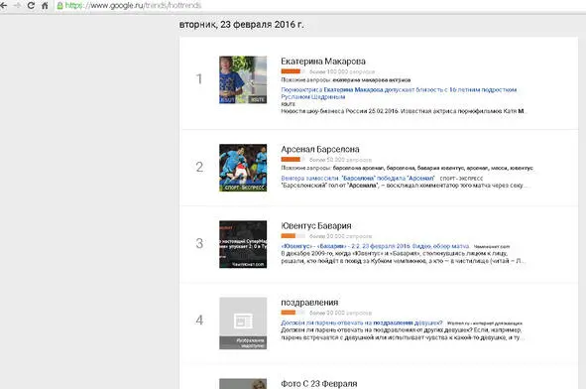This screenshot has width=586, height=389.
Task: Click the green padlock security icon
Action: tap(59, 6)
